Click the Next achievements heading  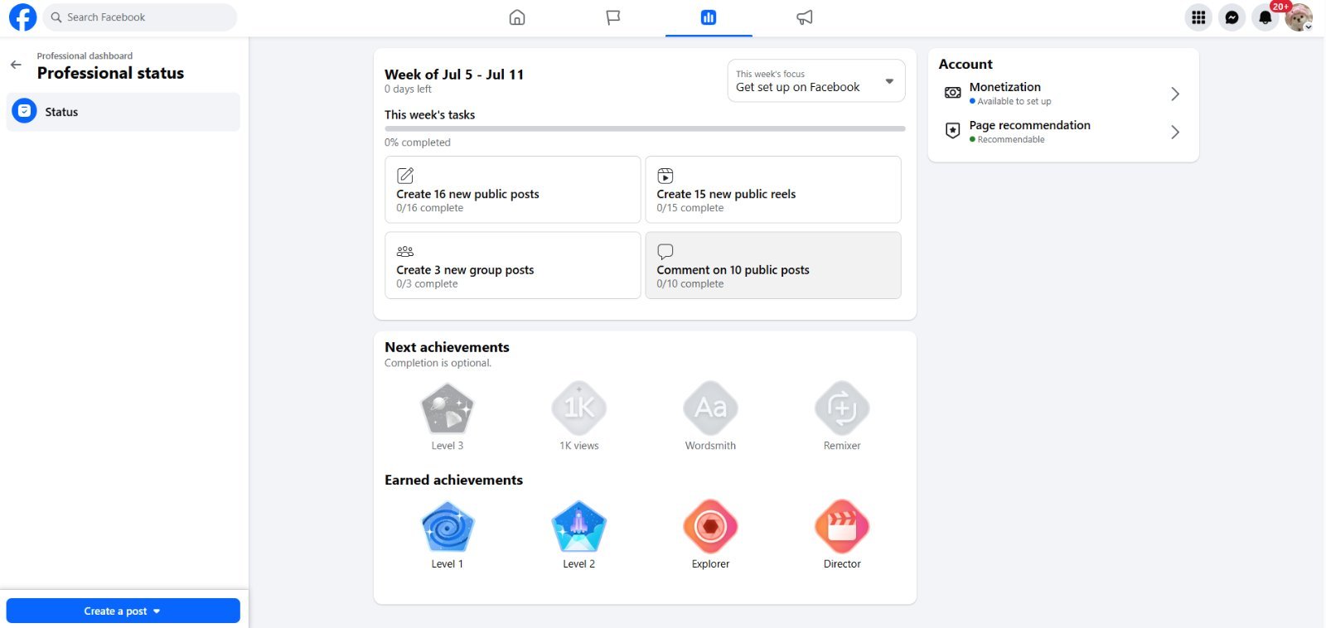click(x=447, y=347)
